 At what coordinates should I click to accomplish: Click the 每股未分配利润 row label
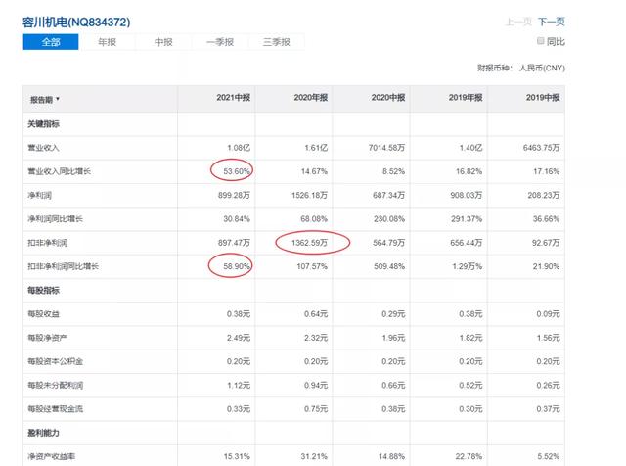pos(55,386)
